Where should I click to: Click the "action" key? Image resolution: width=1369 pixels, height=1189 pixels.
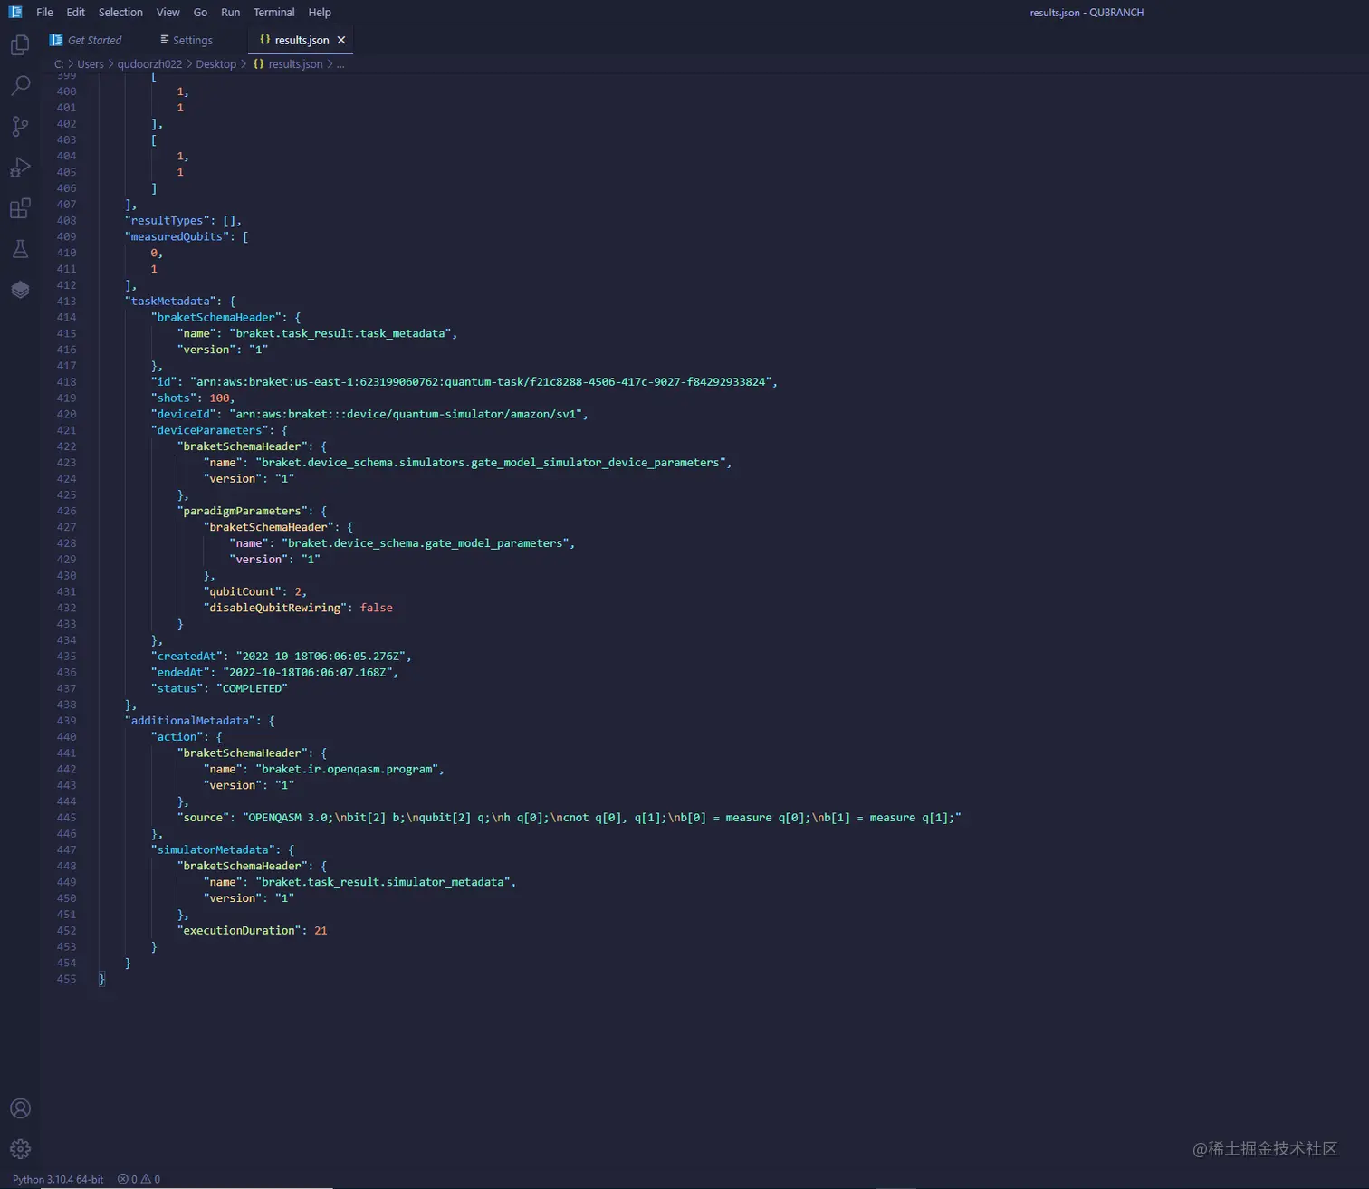pyautogui.click(x=177, y=737)
